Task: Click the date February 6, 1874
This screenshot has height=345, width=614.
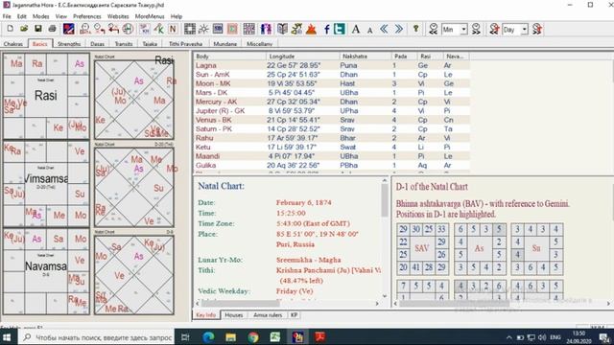Action: click(304, 202)
